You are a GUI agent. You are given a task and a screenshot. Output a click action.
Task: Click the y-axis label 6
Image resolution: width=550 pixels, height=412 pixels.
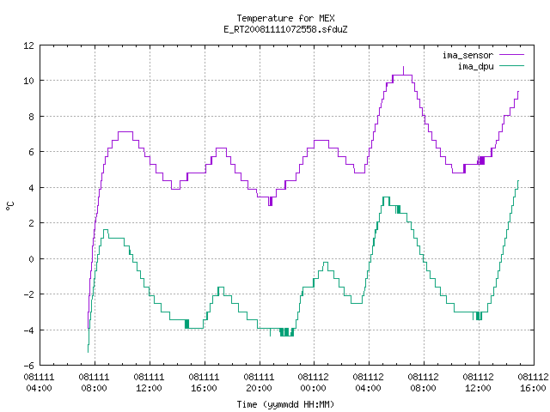(31, 152)
